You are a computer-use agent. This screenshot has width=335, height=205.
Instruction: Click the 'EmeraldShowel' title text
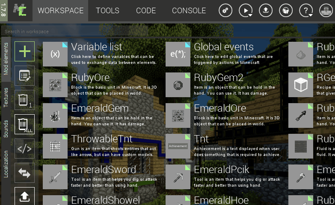click(x=106, y=200)
